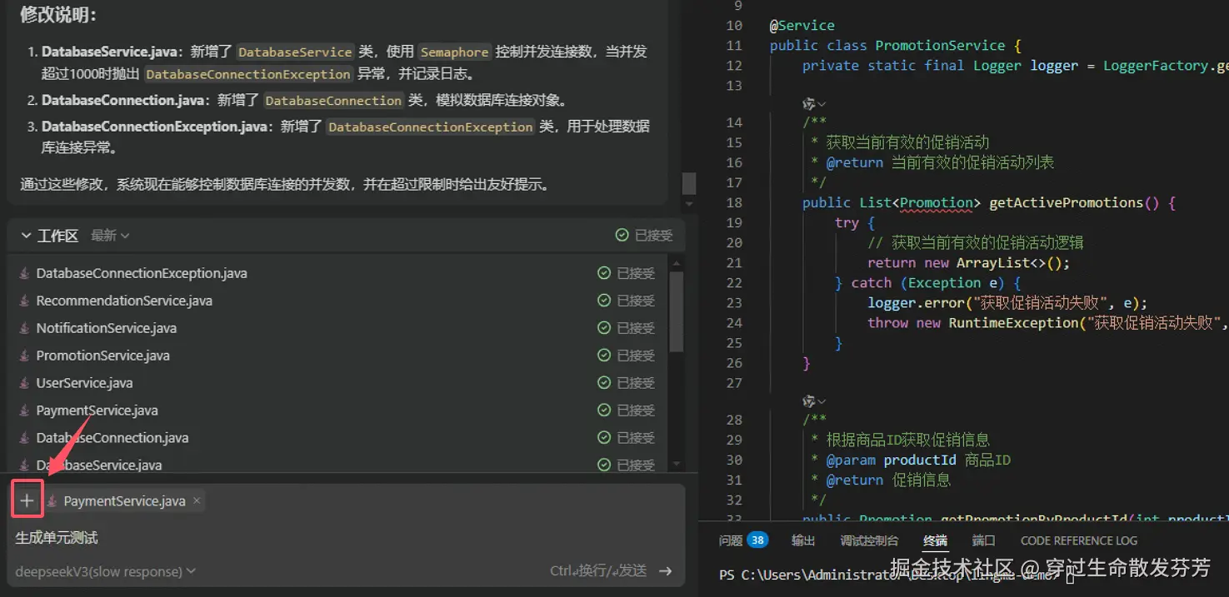
Task: Click the 已接受 status in workspace header
Action: tap(644, 236)
